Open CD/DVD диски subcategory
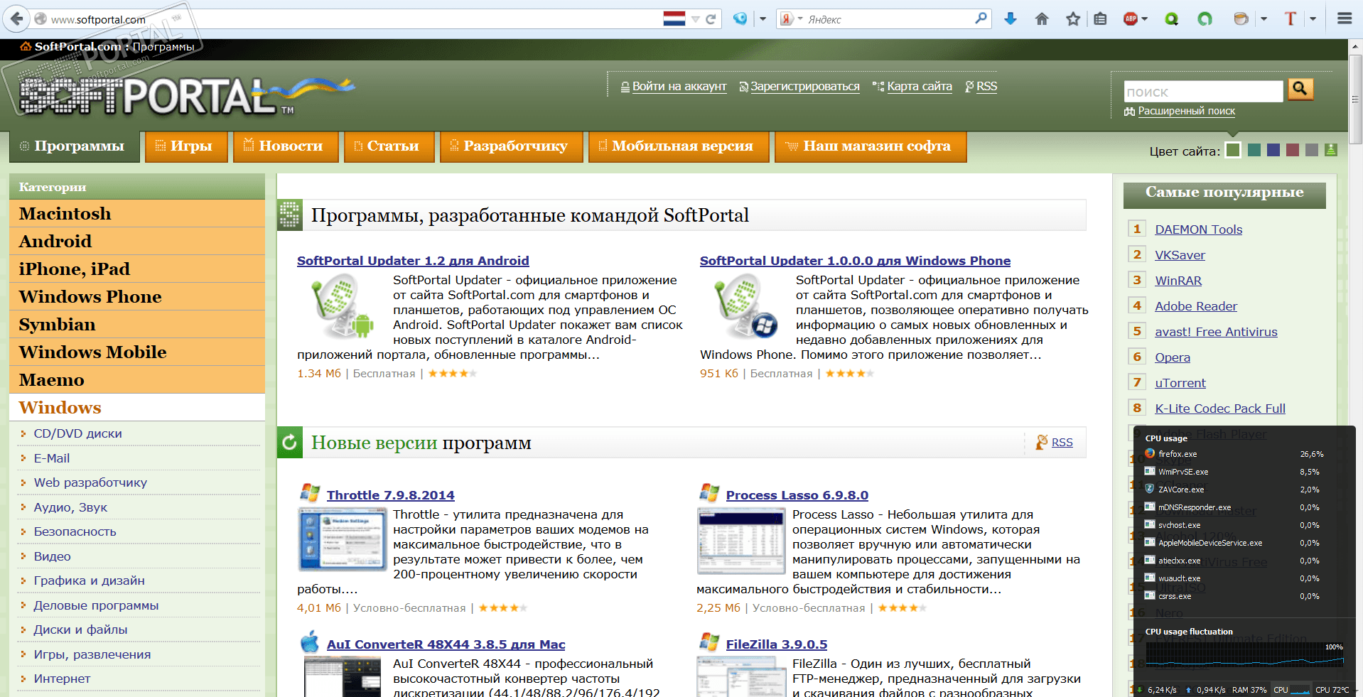This screenshot has width=1363, height=697. [77, 433]
